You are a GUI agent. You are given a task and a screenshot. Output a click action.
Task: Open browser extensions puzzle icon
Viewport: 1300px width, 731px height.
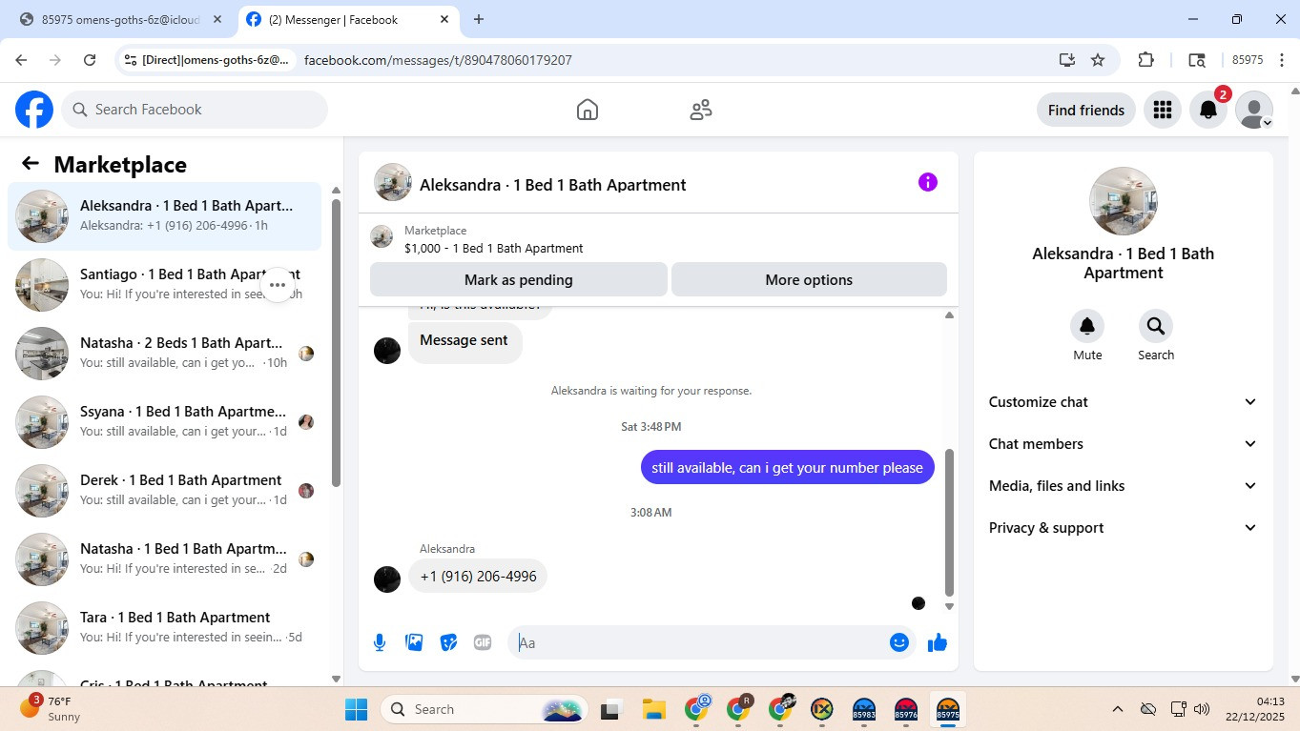pos(1146,60)
